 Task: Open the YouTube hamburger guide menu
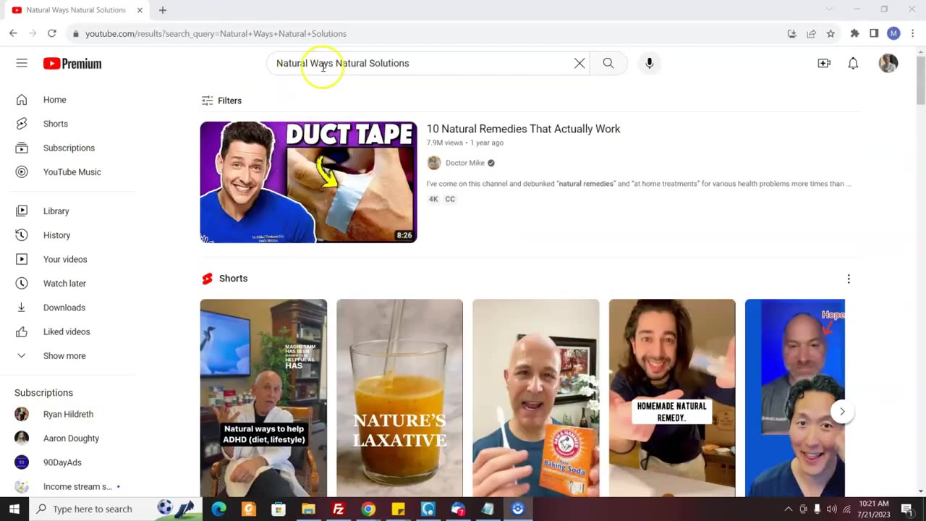(x=22, y=64)
